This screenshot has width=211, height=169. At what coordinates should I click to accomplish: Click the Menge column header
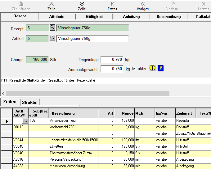(124, 113)
